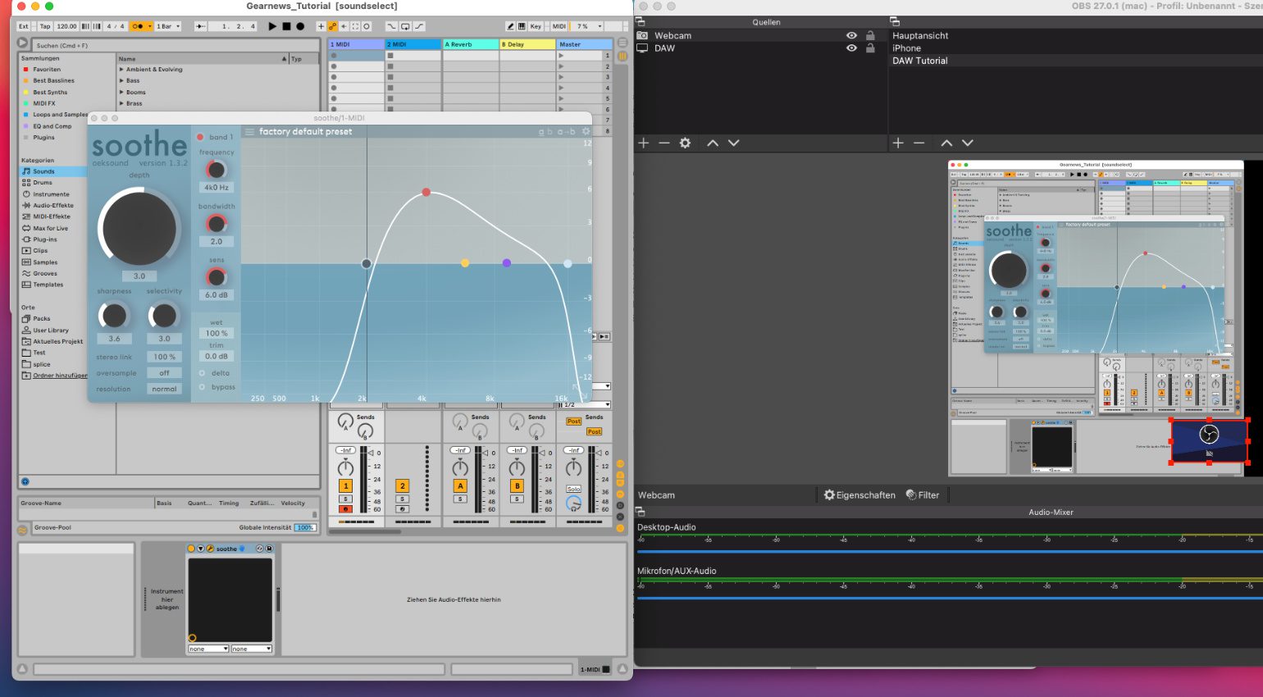1263x697 pixels.
Task: Adjust the soothe depth knob
Action: pyautogui.click(x=139, y=228)
